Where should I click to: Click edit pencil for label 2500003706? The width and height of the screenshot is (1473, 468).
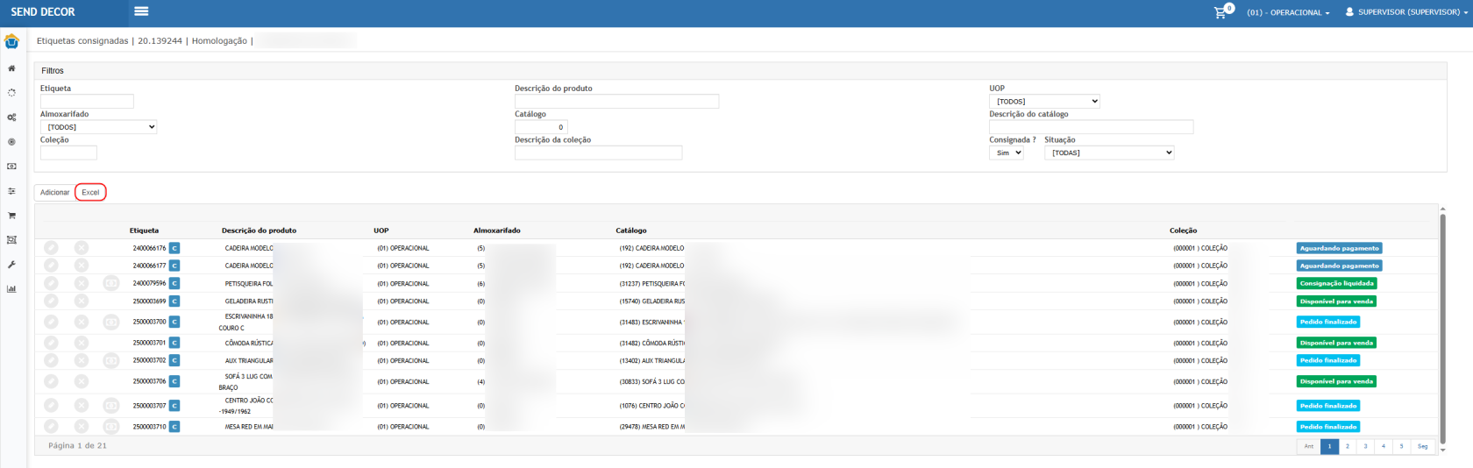(51, 381)
